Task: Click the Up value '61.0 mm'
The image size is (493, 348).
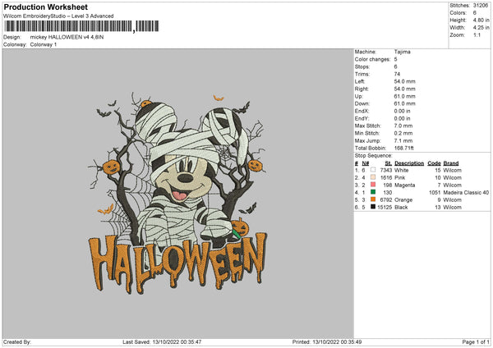Action: (404, 96)
